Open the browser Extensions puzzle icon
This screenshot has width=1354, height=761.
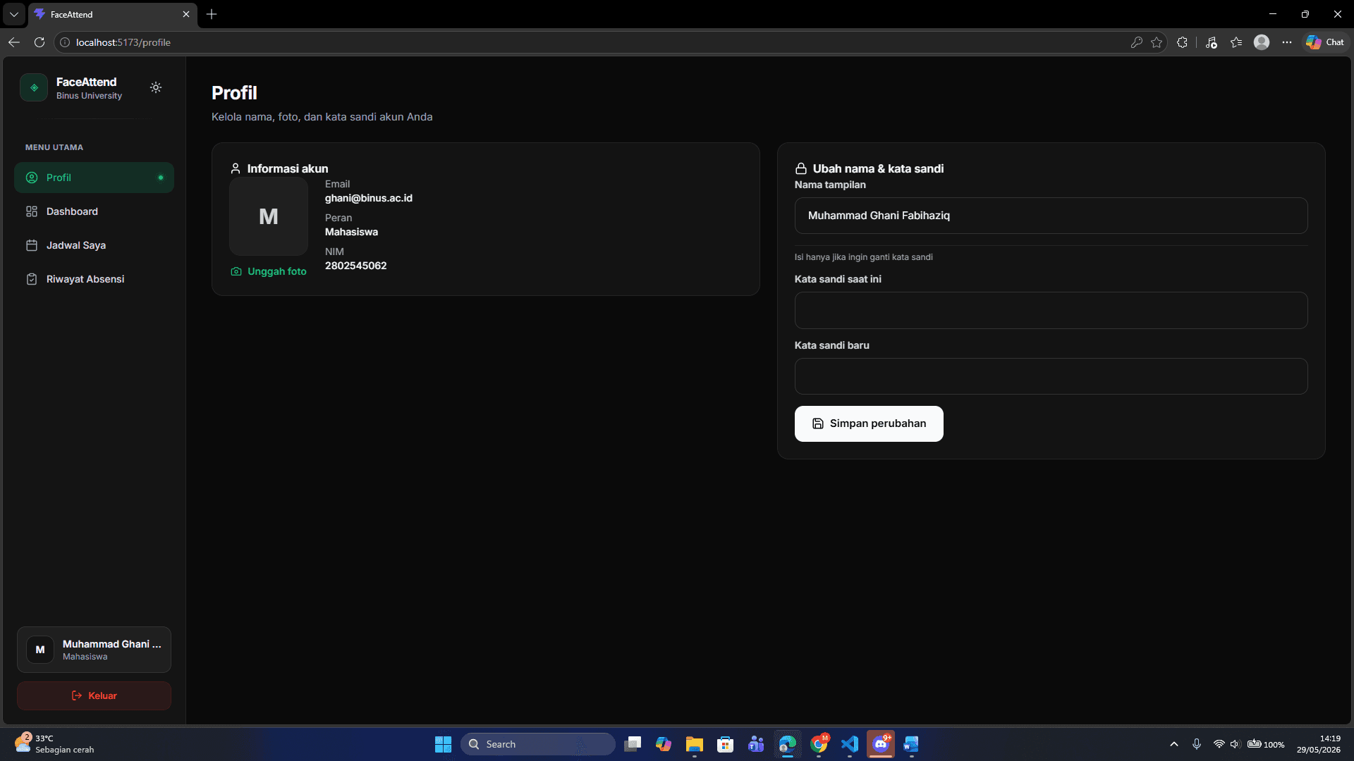[1183, 42]
